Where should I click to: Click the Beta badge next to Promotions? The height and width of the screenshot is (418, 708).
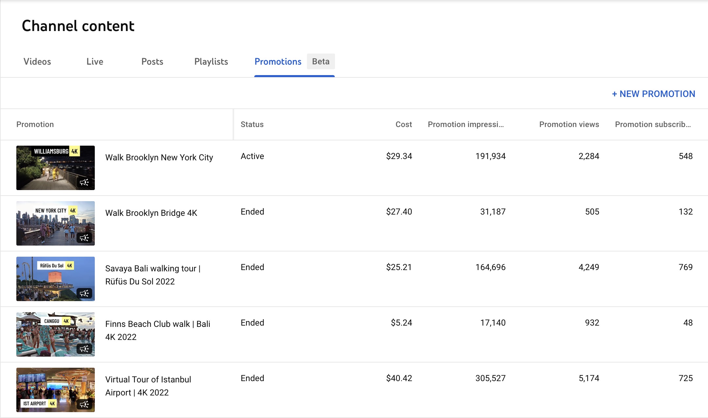pyautogui.click(x=321, y=61)
